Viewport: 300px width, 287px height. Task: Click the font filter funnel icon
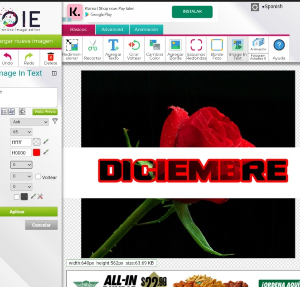(x=55, y=121)
